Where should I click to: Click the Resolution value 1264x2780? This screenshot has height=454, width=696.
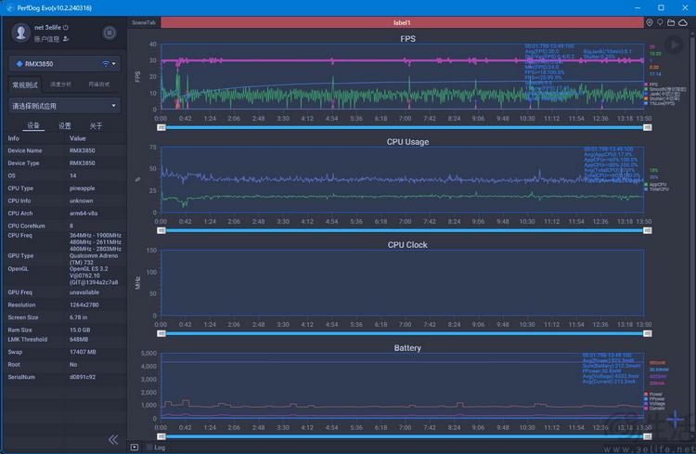click(84, 305)
